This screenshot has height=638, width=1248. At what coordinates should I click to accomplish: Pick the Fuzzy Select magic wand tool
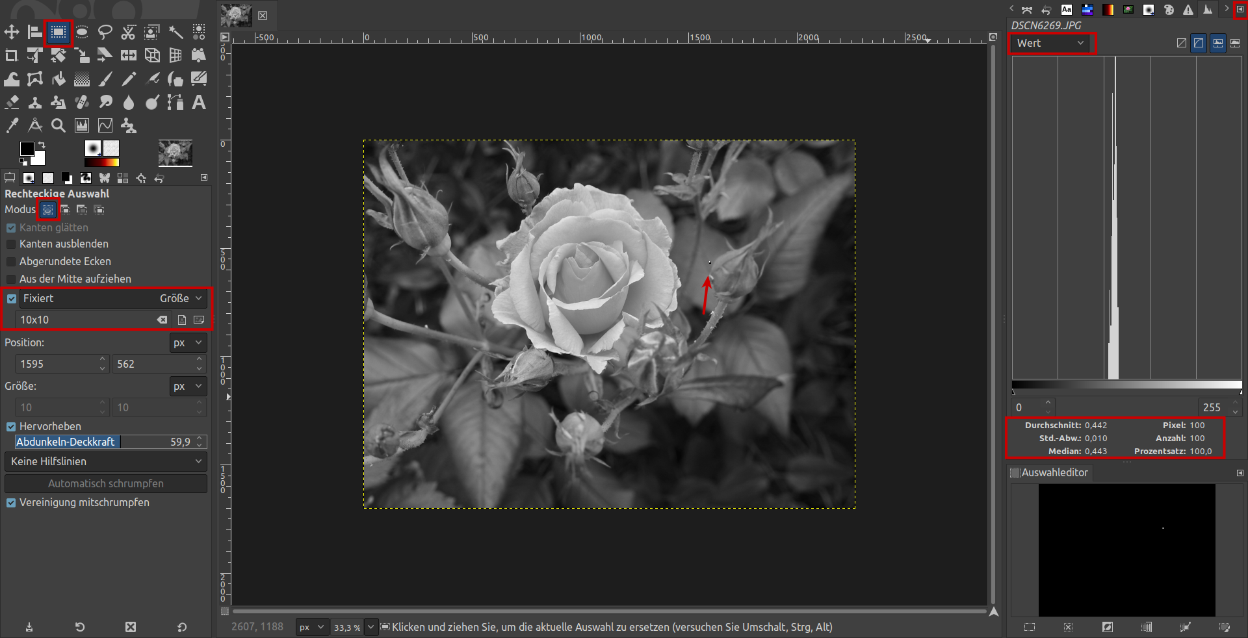point(175,32)
